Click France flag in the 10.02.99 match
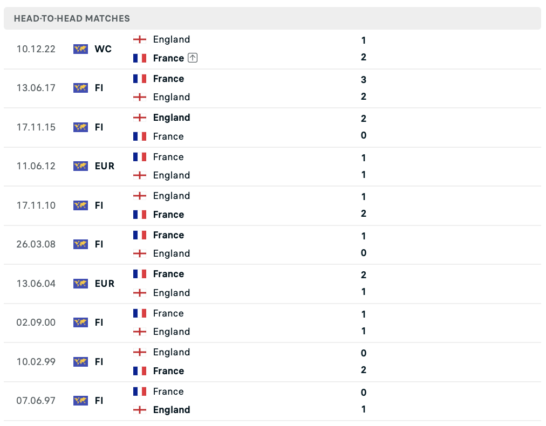Screen dimensions: 546x426 pyautogui.click(x=140, y=371)
